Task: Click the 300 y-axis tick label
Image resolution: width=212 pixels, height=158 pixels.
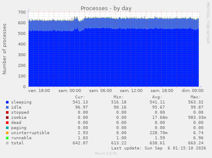Action: (22, 55)
